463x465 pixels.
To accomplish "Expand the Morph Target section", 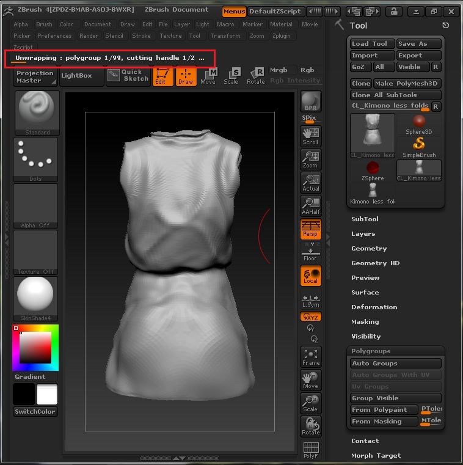I will [376, 455].
